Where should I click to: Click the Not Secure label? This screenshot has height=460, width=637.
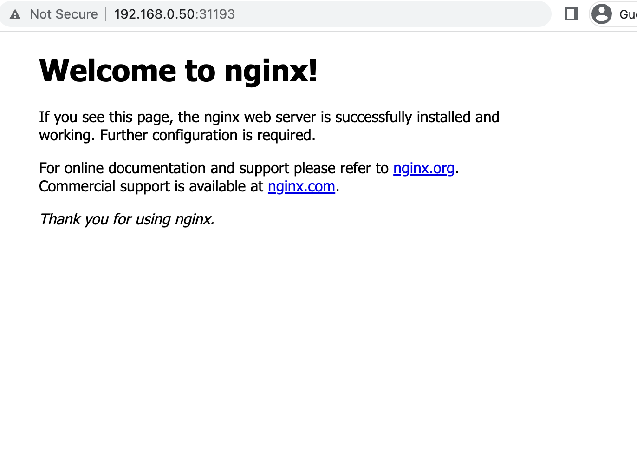coord(64,14)
